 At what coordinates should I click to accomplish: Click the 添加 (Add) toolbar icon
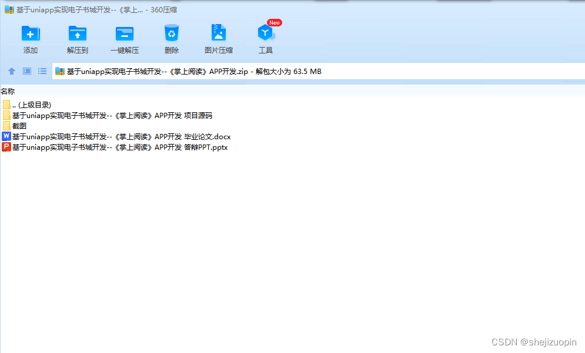click(x=31, y=33)
